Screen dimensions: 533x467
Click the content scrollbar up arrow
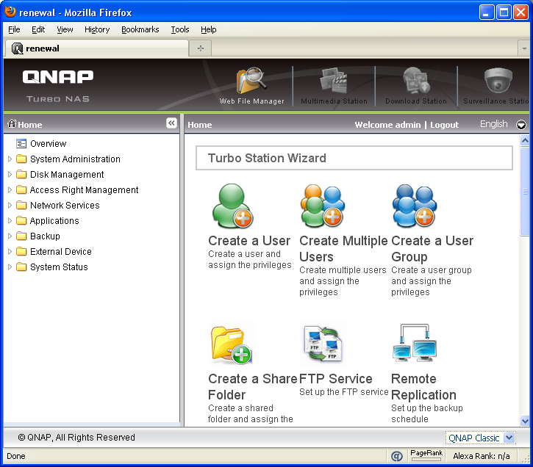point(525,140)
